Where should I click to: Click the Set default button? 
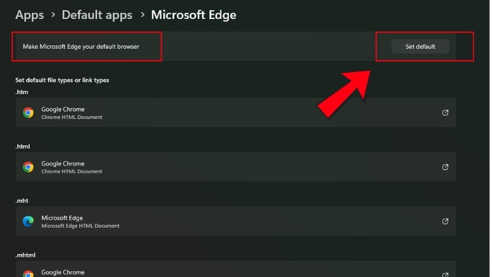[x=420, y=47]
